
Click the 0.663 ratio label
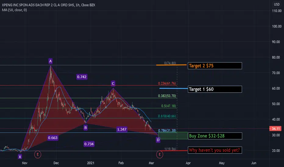[x=53, y=138]
